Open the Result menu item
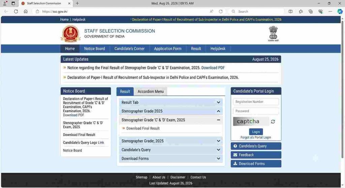The image size is (345, 188). point(196,49)
